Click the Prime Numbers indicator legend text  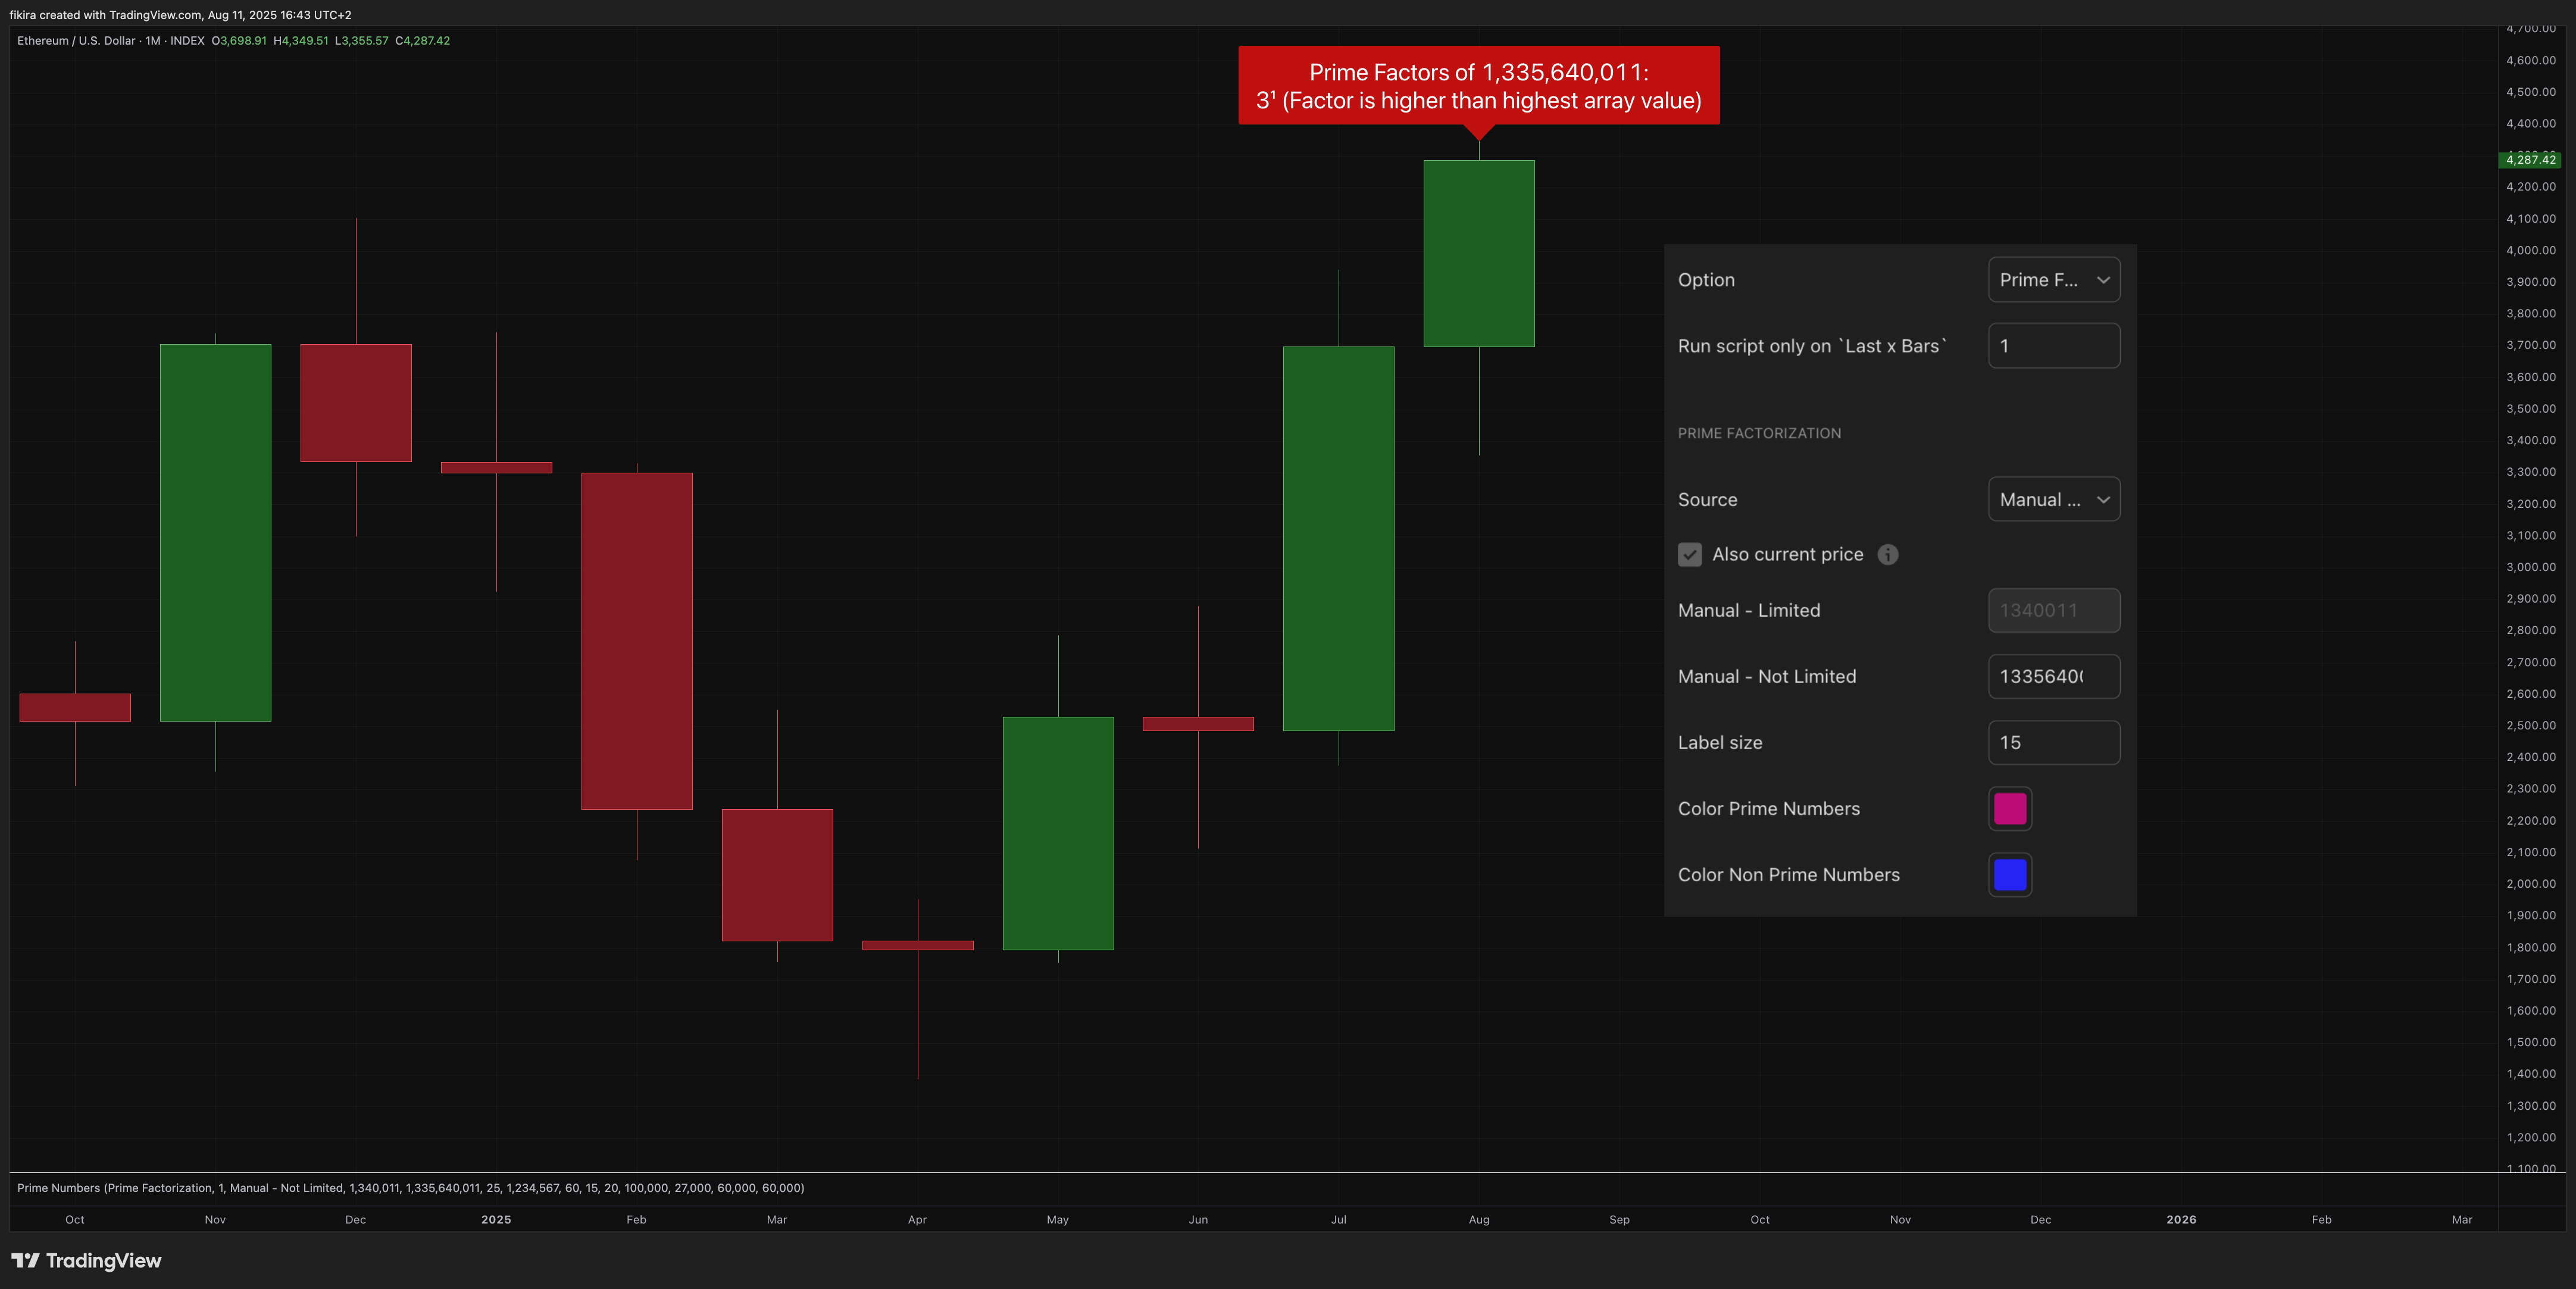[410, 1188]
